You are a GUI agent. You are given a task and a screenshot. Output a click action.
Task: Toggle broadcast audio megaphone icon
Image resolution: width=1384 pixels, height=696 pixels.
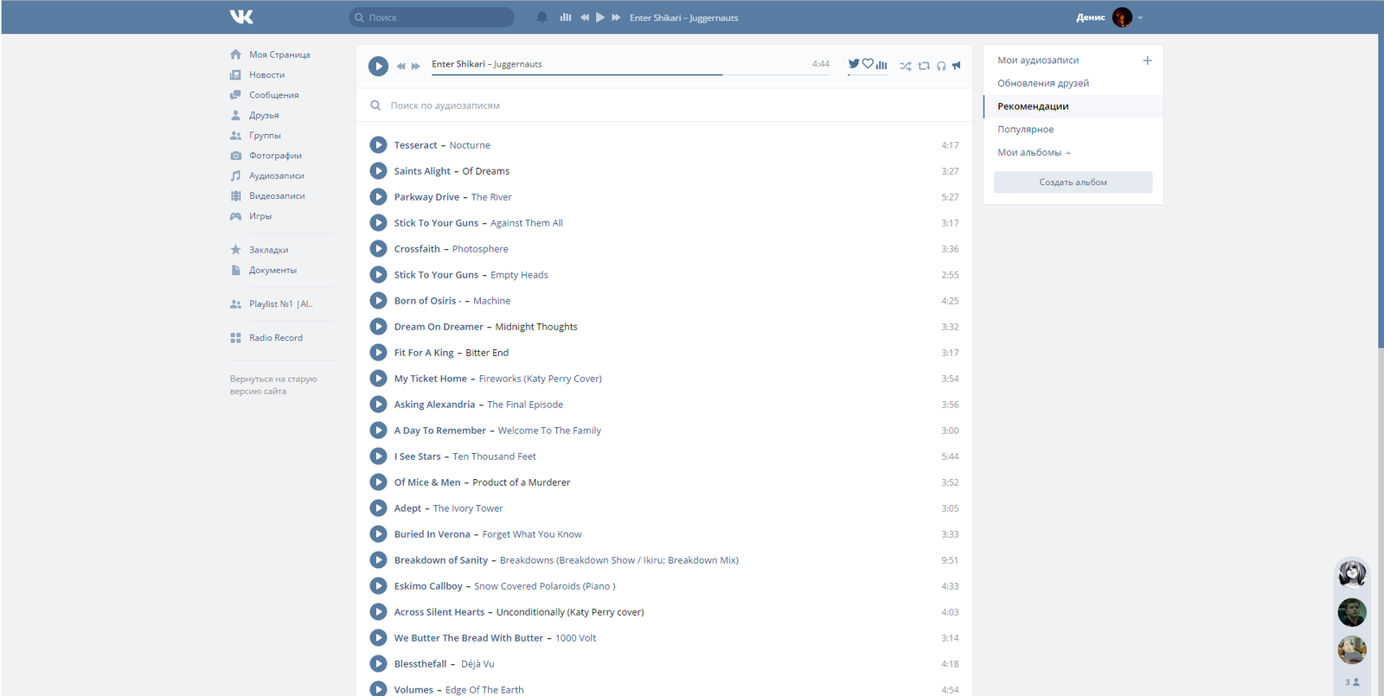(x=957, y=66)
